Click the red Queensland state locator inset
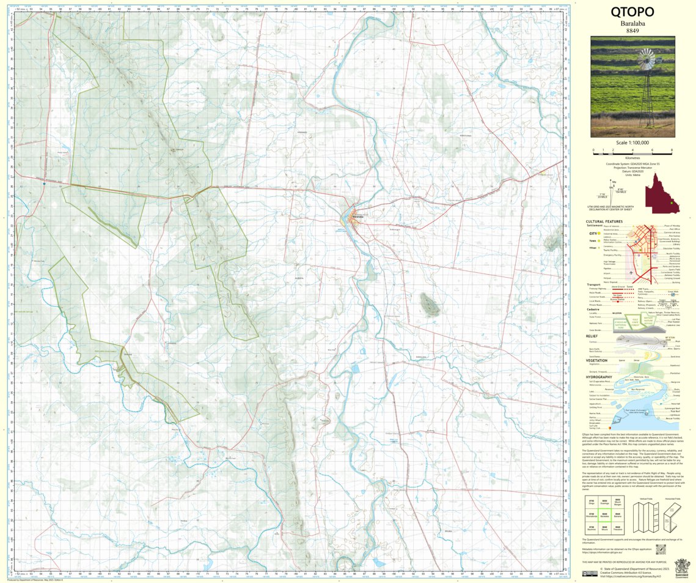The height and width of the screenshot is (583, 696). [x=662, y=196]
